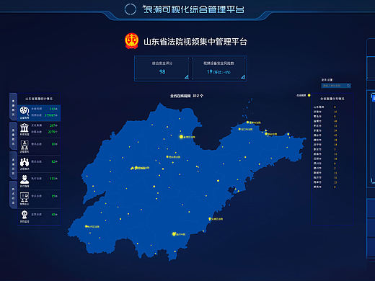The image size is (375, 281).
Task: Select 烟台市 row showing 42
Action: click(x=325, y=135)
